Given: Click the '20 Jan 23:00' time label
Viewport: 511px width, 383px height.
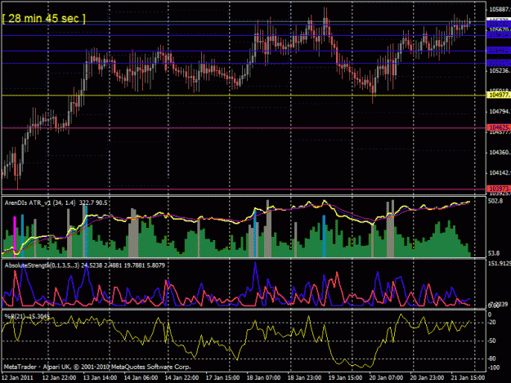Looking at the screenshot, I should pos(427,378).
